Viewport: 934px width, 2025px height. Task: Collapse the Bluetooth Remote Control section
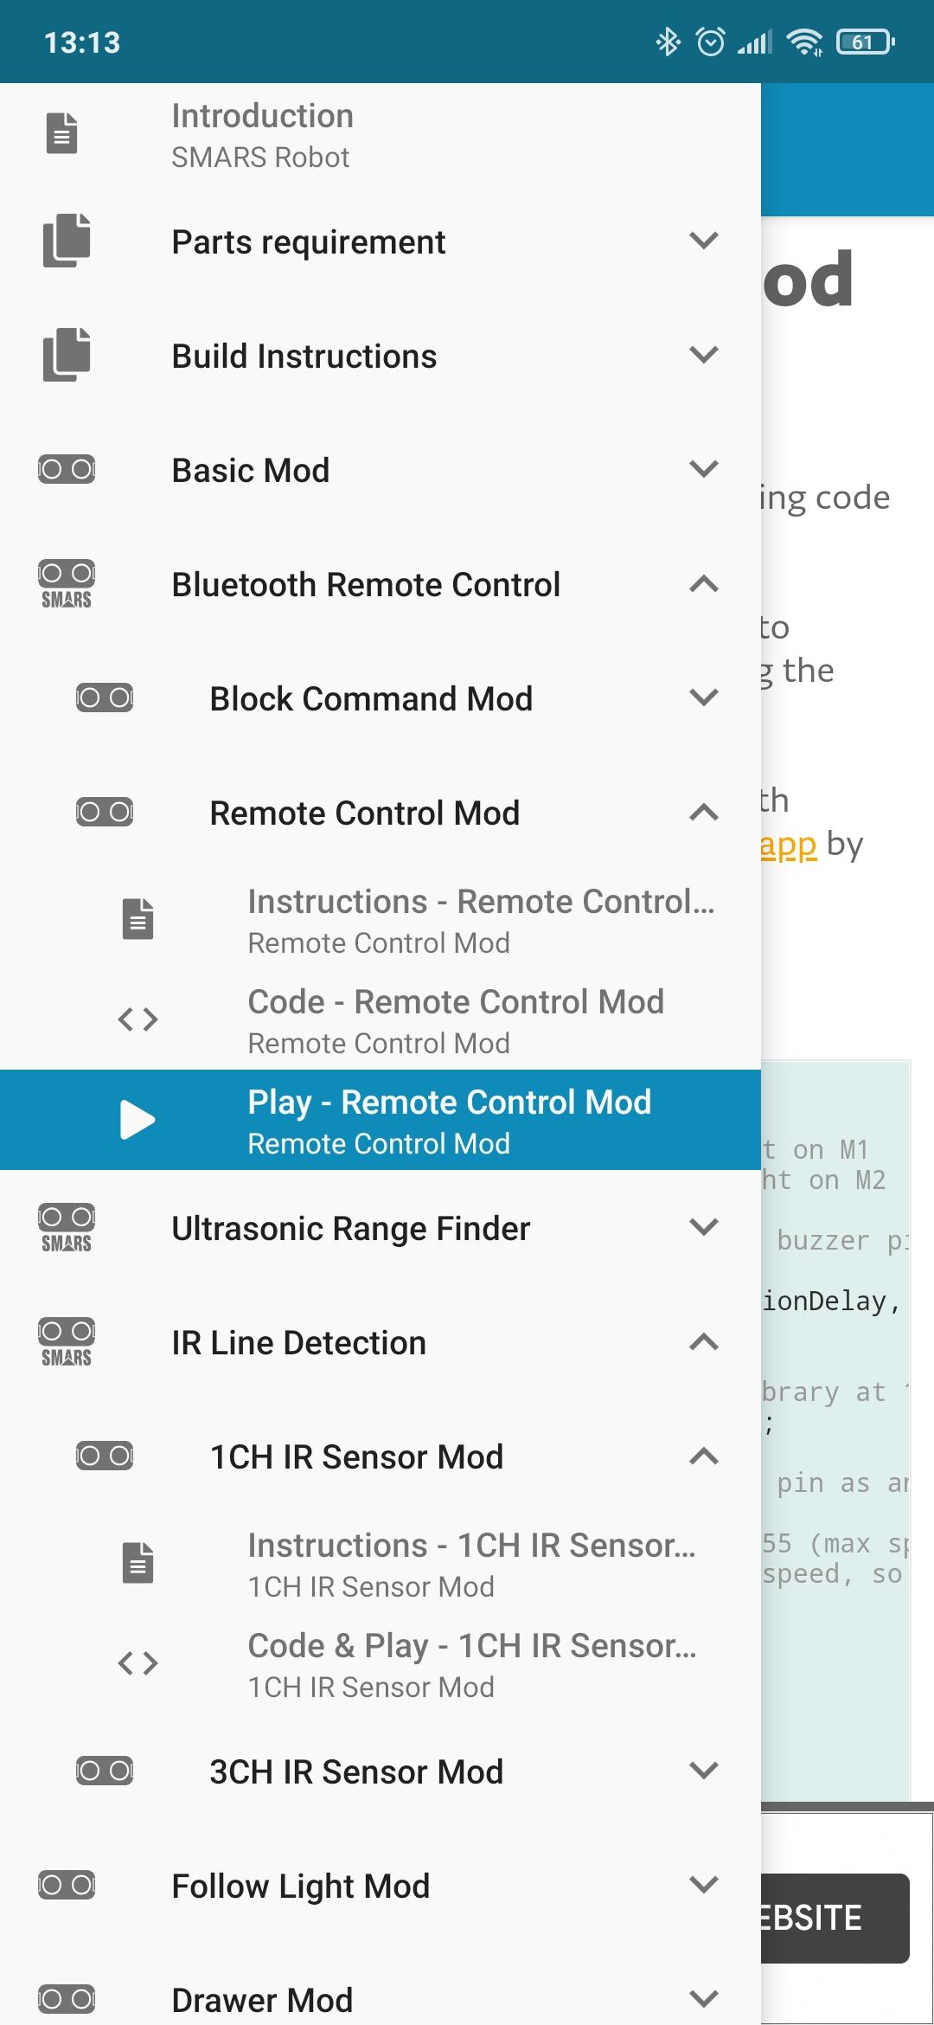[x=704, y=584]
